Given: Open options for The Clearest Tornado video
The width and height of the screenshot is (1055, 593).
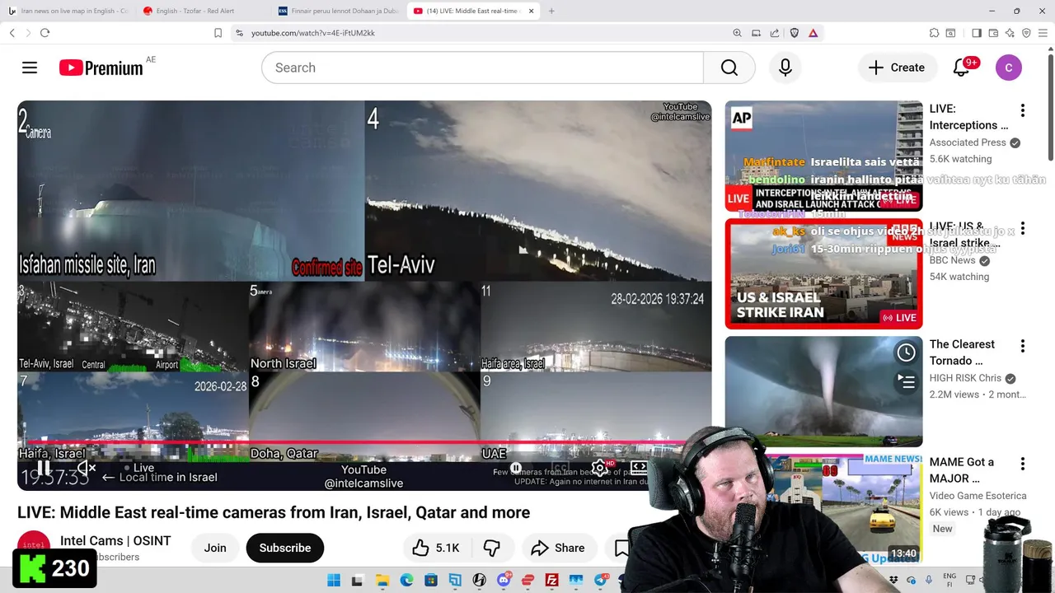Looking at the screenshot, I should click(1023, 346).
